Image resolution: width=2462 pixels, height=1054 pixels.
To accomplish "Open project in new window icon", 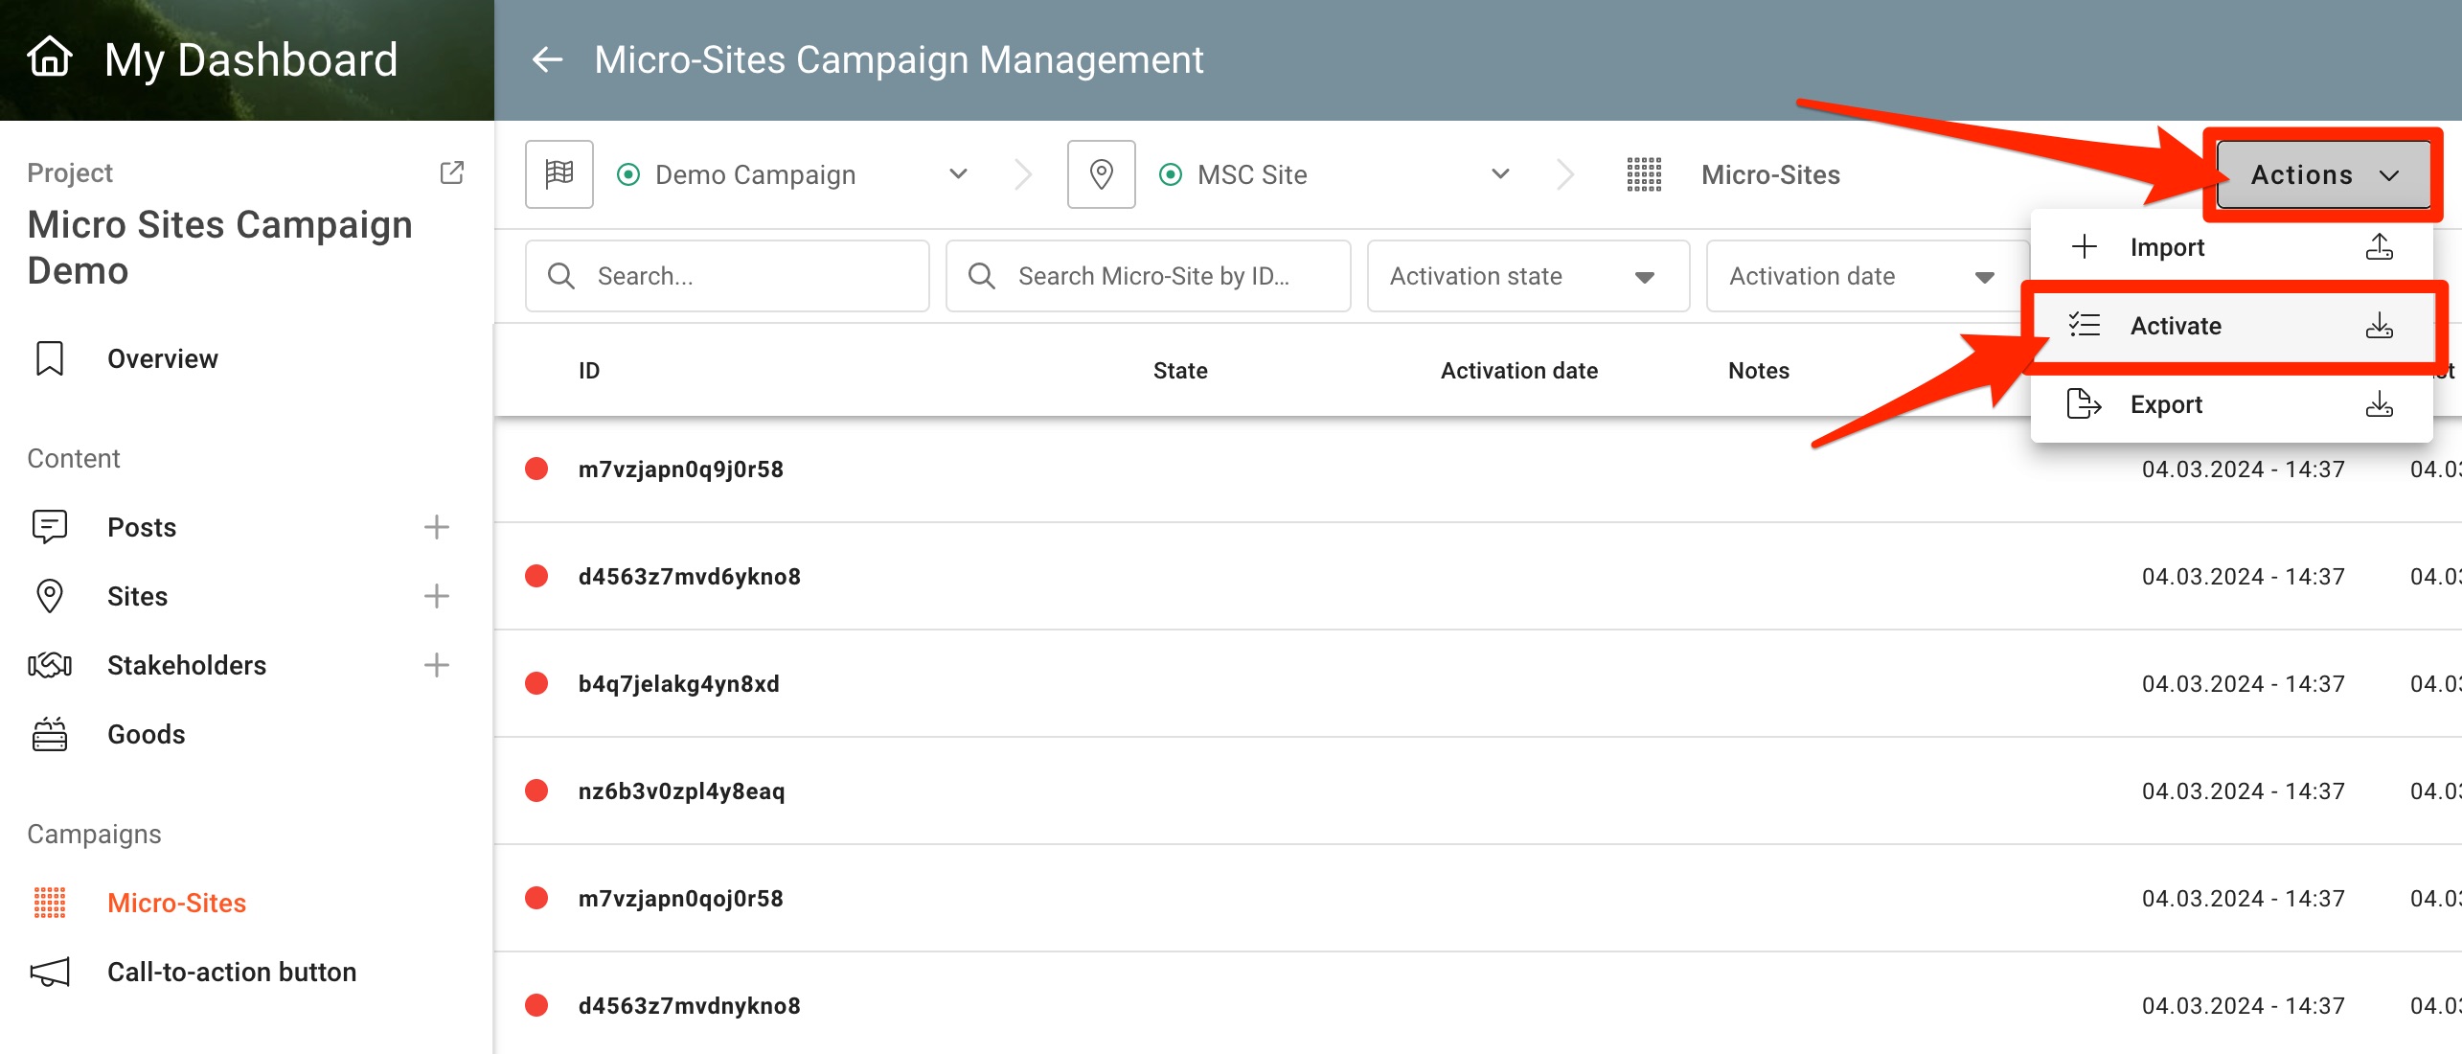I will click(x=451, y=172).
